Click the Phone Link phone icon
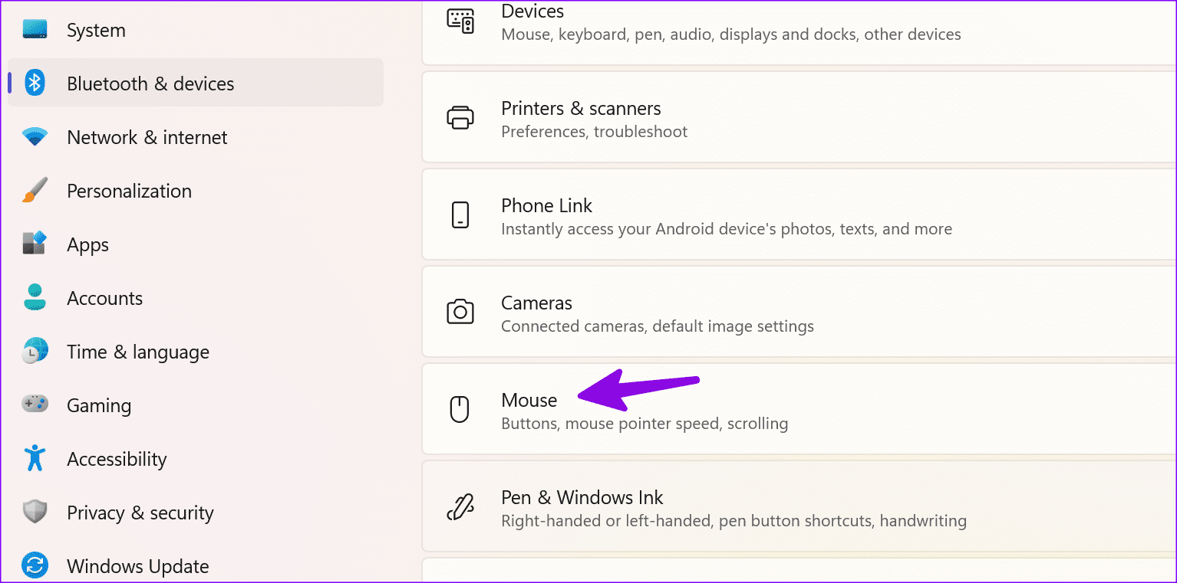 (460, 215)
